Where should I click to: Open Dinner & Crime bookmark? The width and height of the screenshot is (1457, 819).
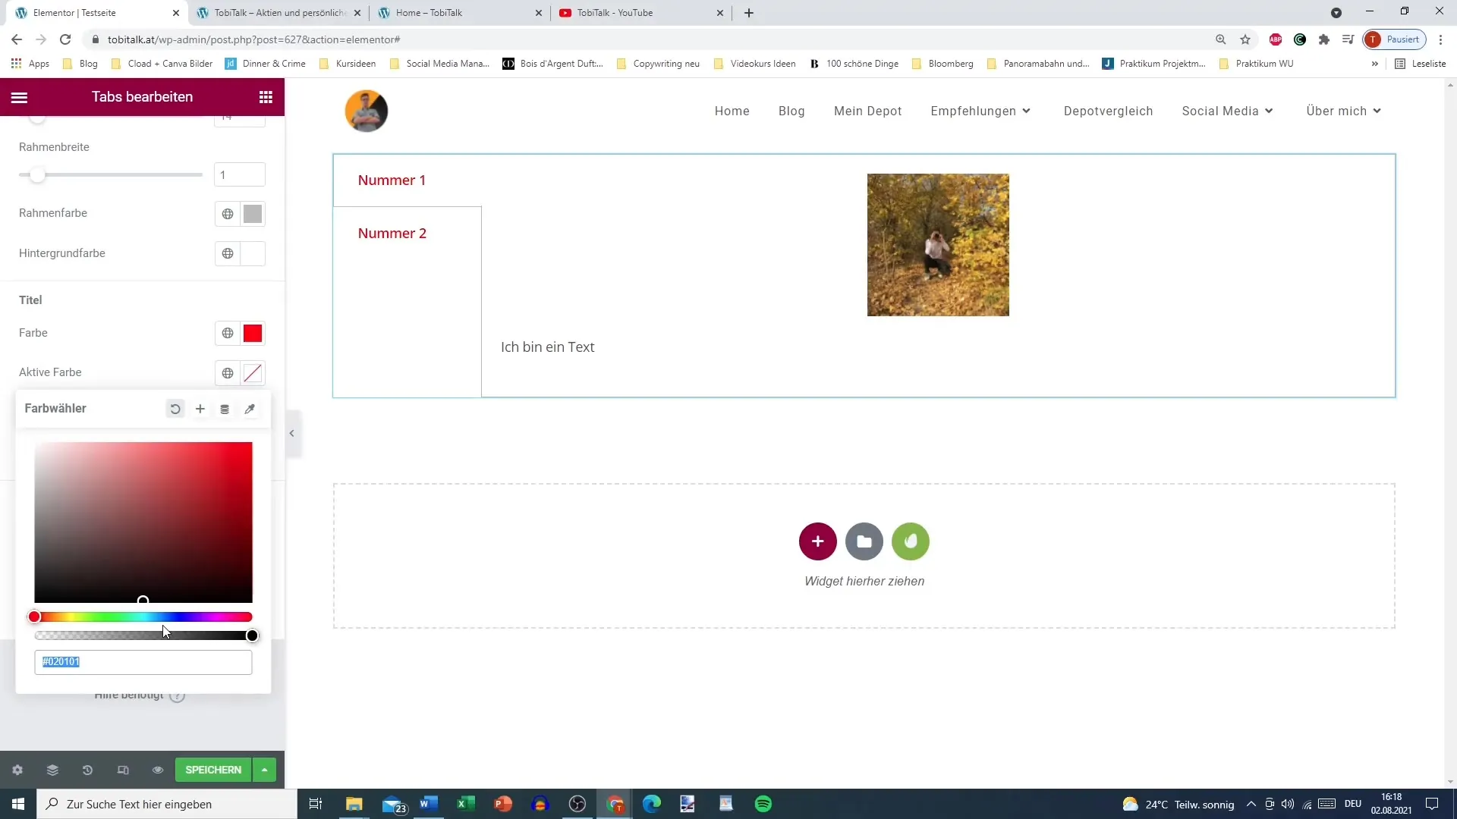point(266,64)
